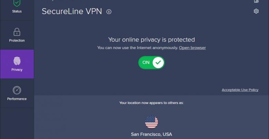Click the white checkmark knob on toggle
The image size is (269, 139).
click(158, 62)
